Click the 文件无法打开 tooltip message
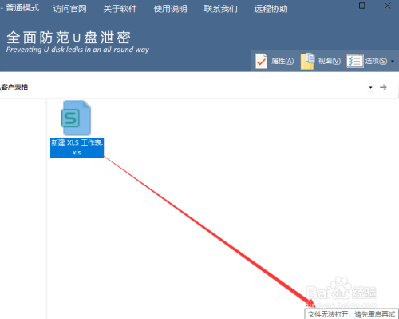399x319 pixels. (351, 314)
